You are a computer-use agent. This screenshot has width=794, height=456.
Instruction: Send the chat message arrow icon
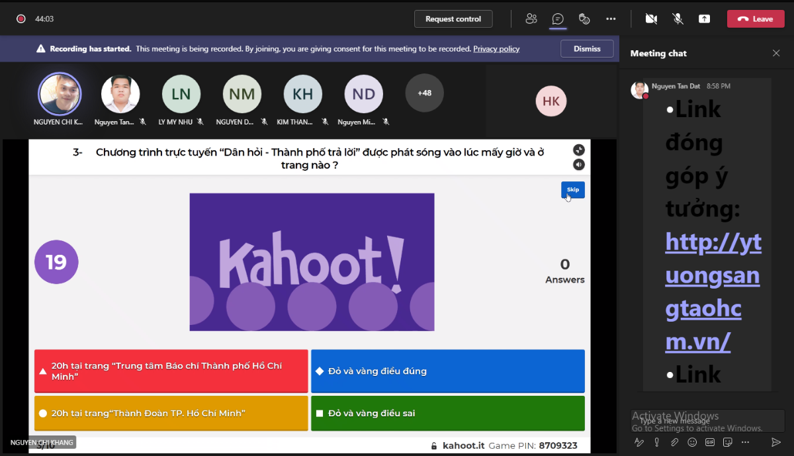tap(776, 442)
